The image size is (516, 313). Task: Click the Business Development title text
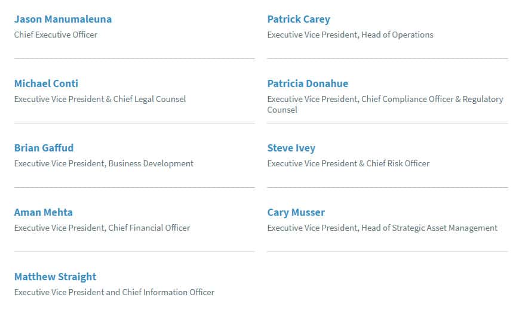[151, 163]
